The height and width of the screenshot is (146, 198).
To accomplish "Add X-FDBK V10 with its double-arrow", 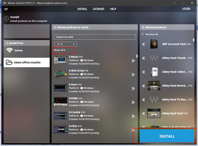I will pos(133,102).
